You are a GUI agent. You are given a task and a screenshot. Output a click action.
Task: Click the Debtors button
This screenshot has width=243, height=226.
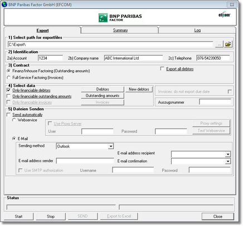coord(103,89)
